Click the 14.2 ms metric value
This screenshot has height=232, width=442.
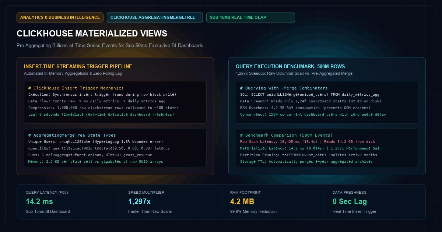pos(39,201)
